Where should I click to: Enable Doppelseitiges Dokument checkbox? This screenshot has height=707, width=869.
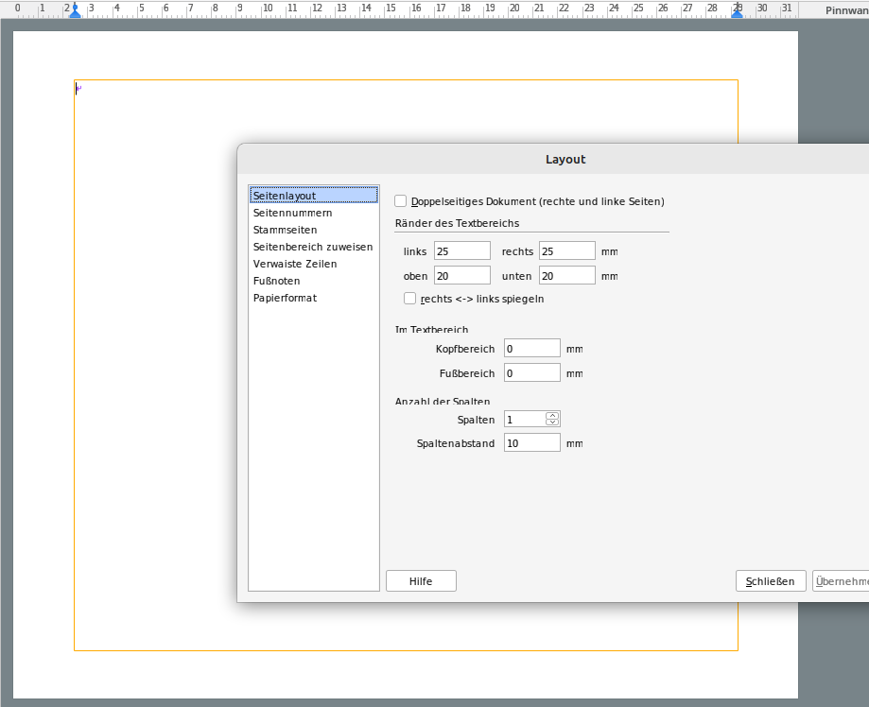(x=401, y=201)
